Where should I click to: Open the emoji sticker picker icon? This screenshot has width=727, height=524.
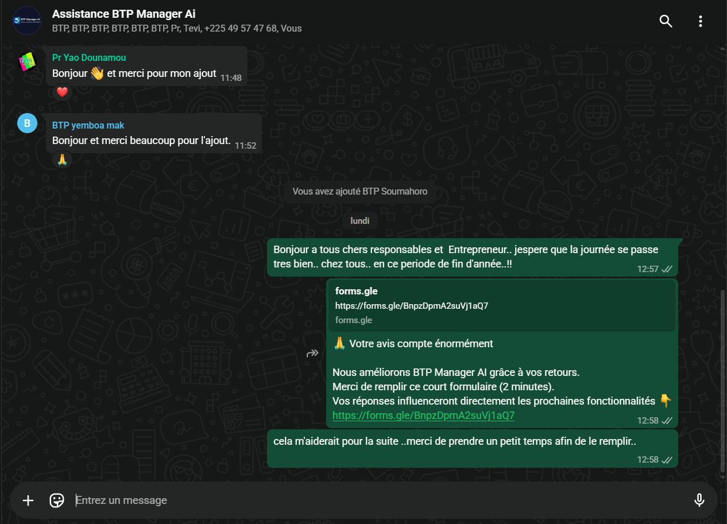56,500
